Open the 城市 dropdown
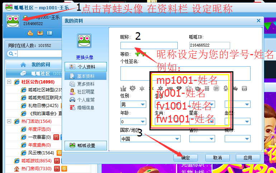This screenshot has height=173, width=276. click(238, 139)
